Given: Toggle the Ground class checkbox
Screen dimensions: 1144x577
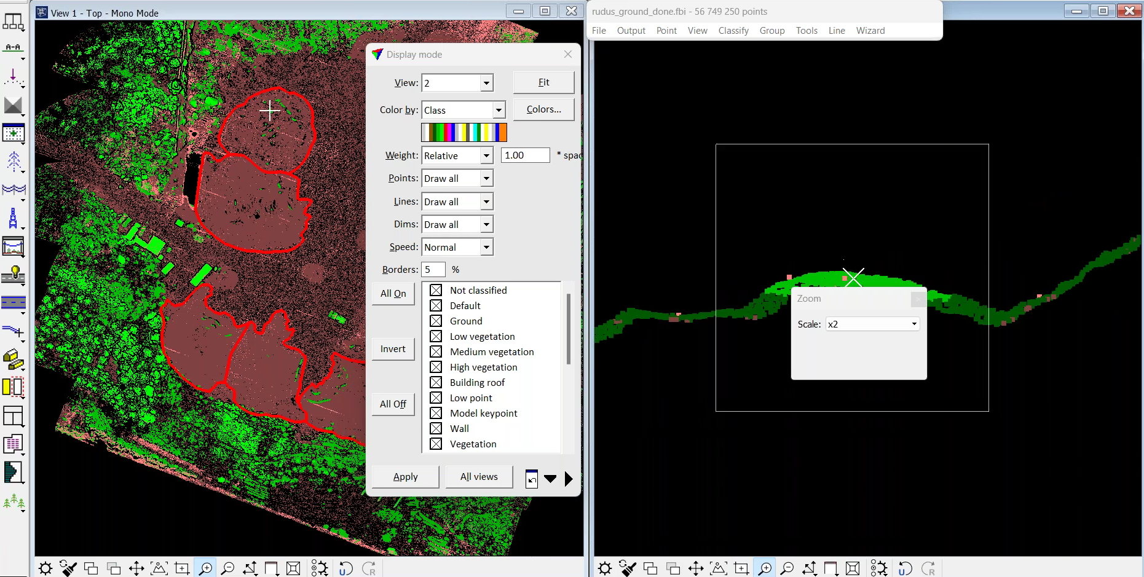Looking at the screenshot, I should coord(436,321).
